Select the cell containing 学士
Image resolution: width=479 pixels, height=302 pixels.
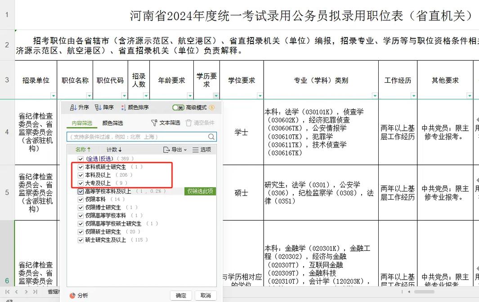[x=242, y=132]
